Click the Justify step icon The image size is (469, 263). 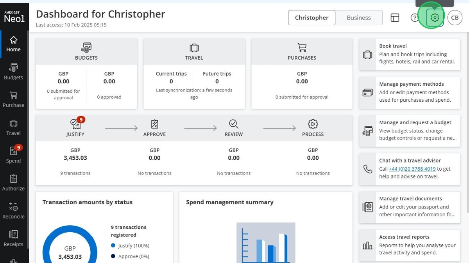point(75,124)
